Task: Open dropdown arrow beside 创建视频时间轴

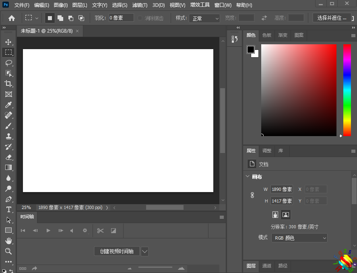Action: pyautogui.click(x=144, y=252)
